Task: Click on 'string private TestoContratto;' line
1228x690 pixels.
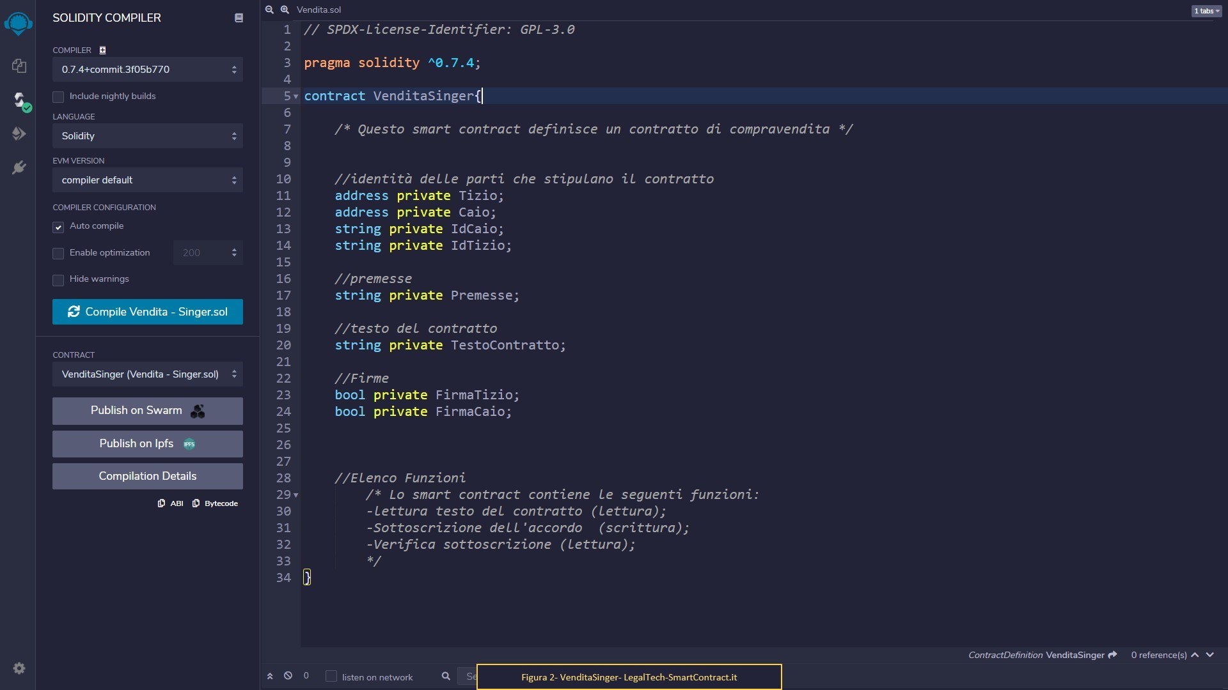Action: [x=450, y=345]
